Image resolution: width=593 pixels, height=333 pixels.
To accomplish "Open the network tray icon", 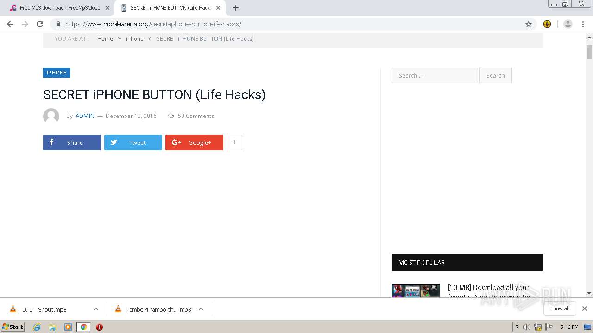I will (x=538, y=327).
